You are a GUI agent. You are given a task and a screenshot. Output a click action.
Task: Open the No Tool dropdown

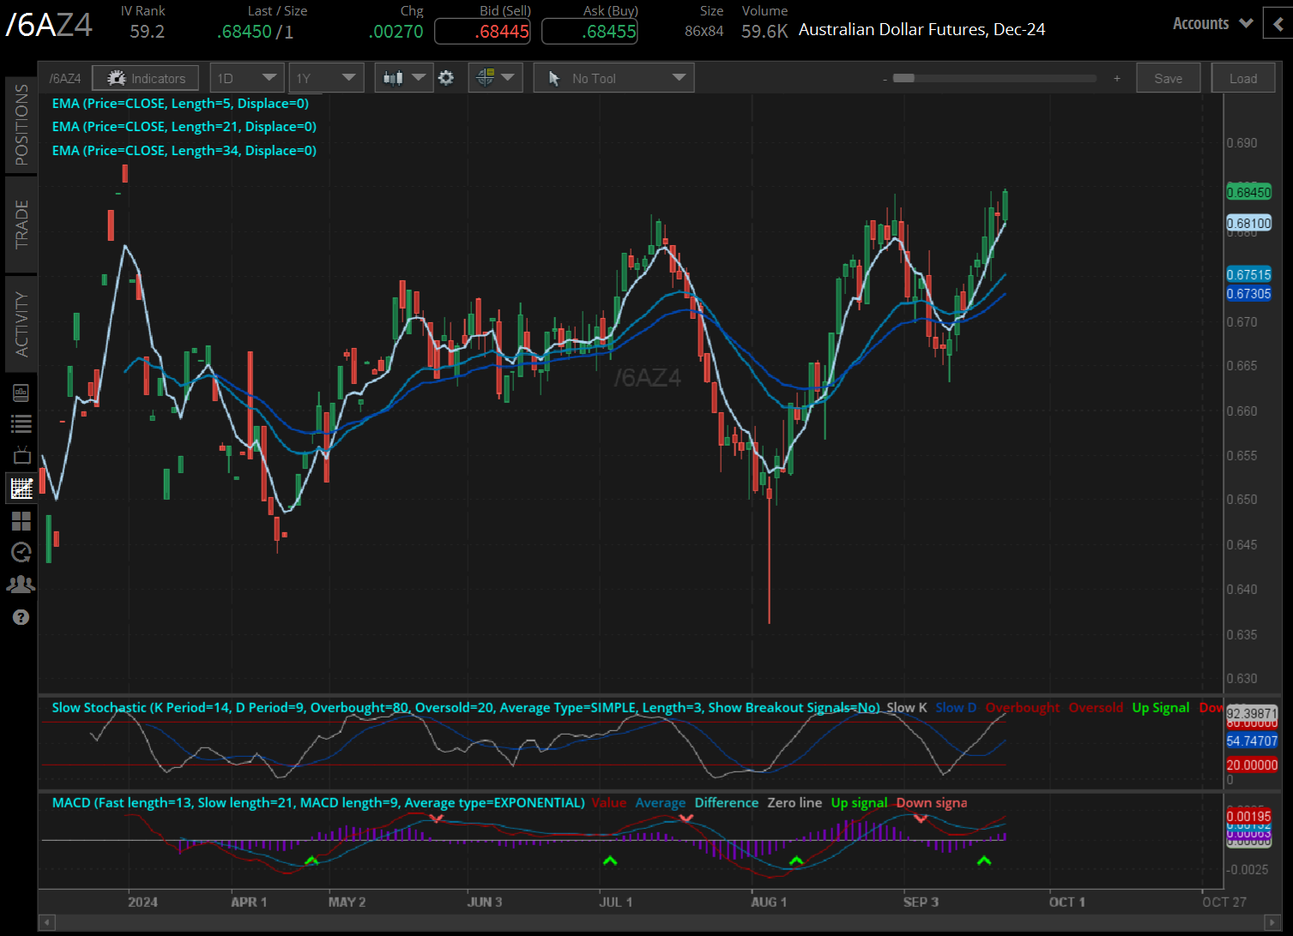[613, 77]
